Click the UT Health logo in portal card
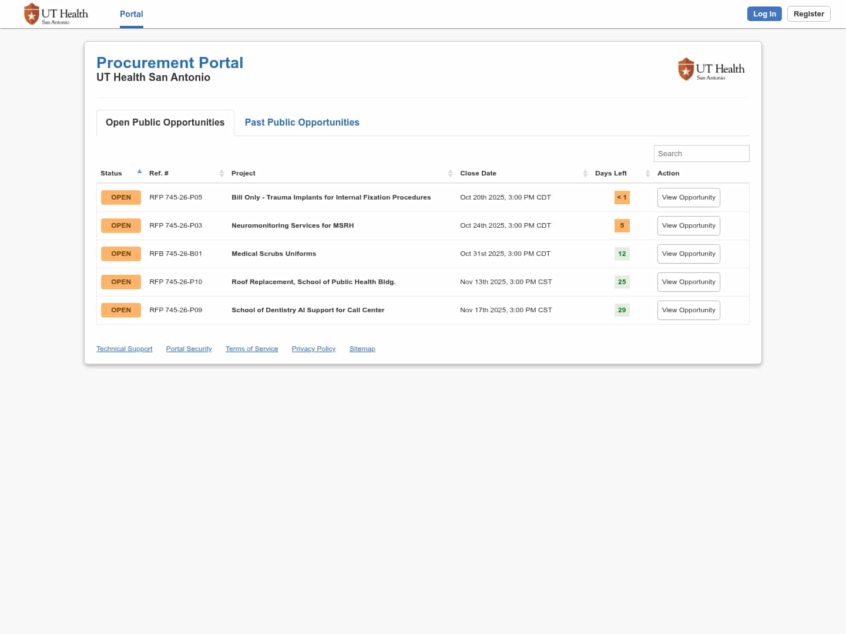Viewport: 846px width, 634px height. point(711,69)
